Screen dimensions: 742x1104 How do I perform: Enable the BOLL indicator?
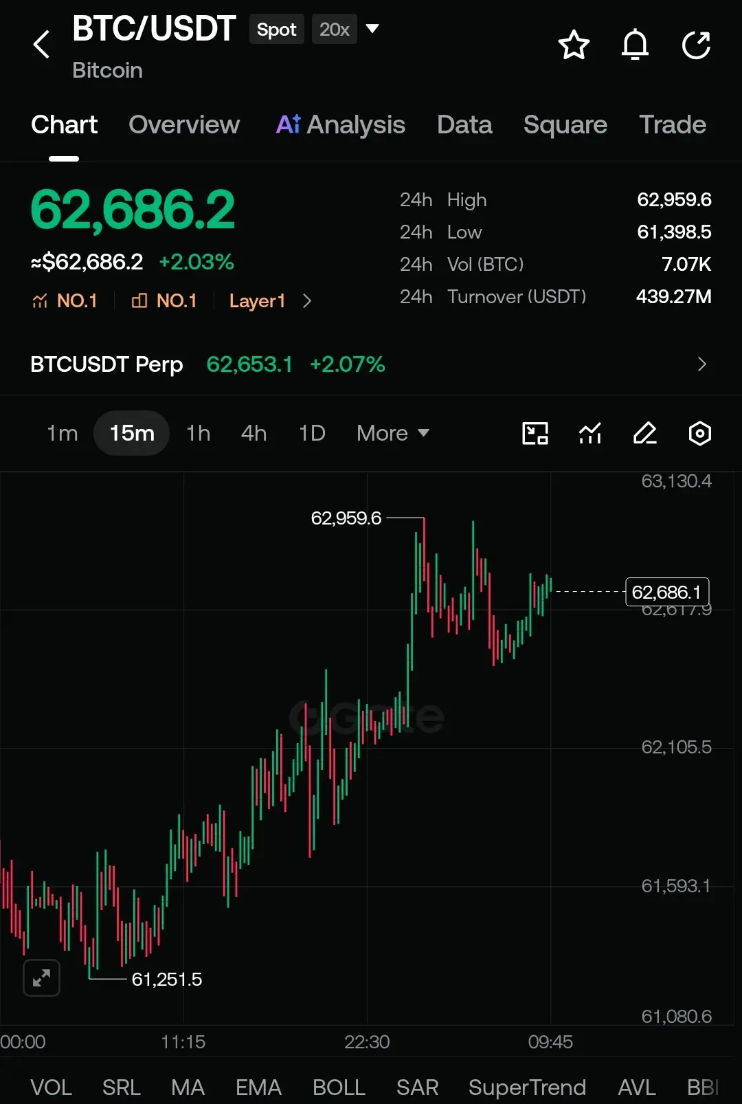(x=339, y=1088)
